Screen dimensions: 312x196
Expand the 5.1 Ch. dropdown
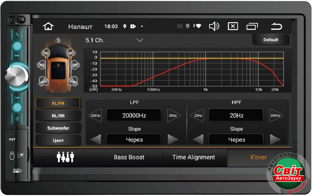coord(139,40)
